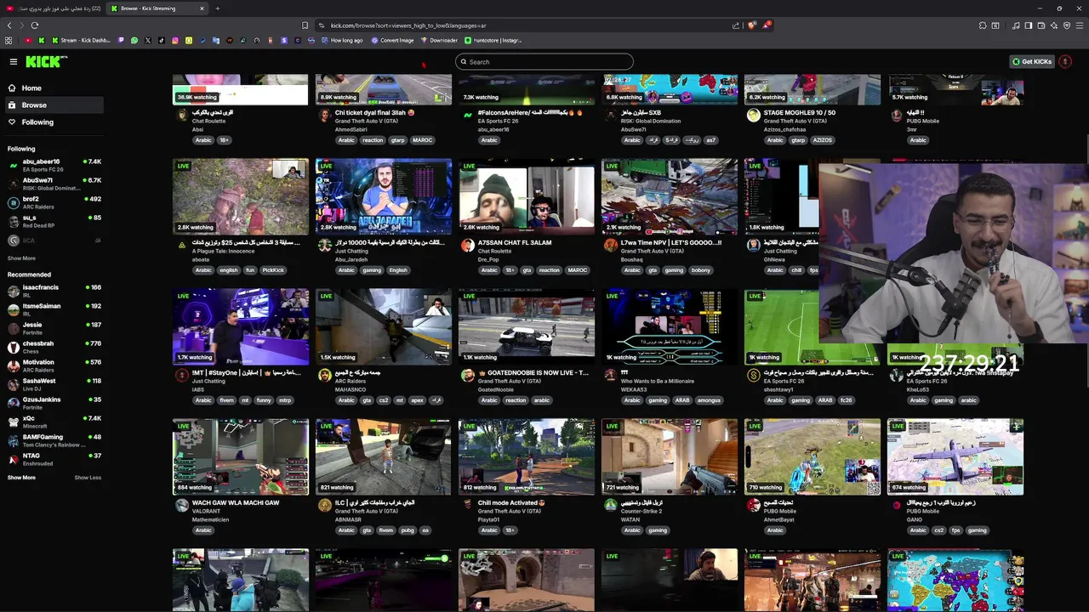Click the KICK logo

coord(46,61)
